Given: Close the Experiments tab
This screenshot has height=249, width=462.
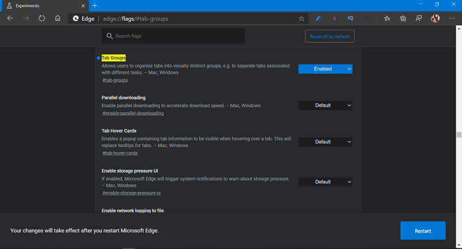Looking at the screenshot, I should pyautogui.click(x=83, y=6).
